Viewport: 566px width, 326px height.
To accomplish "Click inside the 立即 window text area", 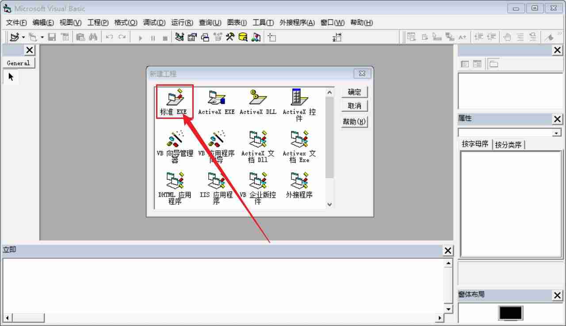I will tap(223, 285).
